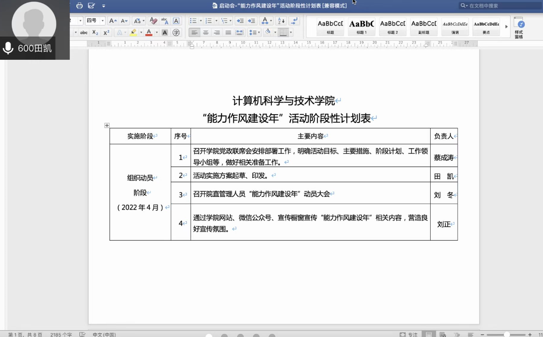Click the Print icon in title bar

[x=79, y=5]
